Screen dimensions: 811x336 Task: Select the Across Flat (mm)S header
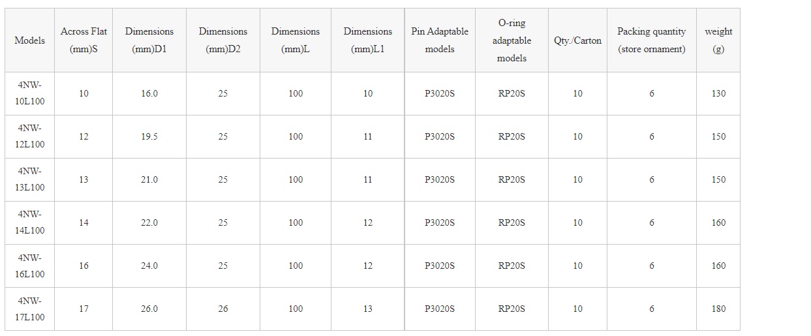pyautogui.click(x=84, y=40)
